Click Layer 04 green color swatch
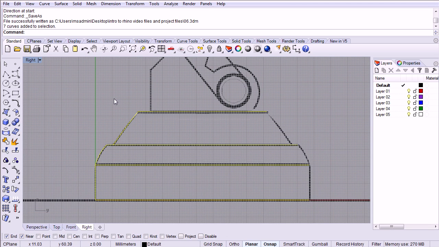Screen dimensions: 439x247 [x=421, y=109]
